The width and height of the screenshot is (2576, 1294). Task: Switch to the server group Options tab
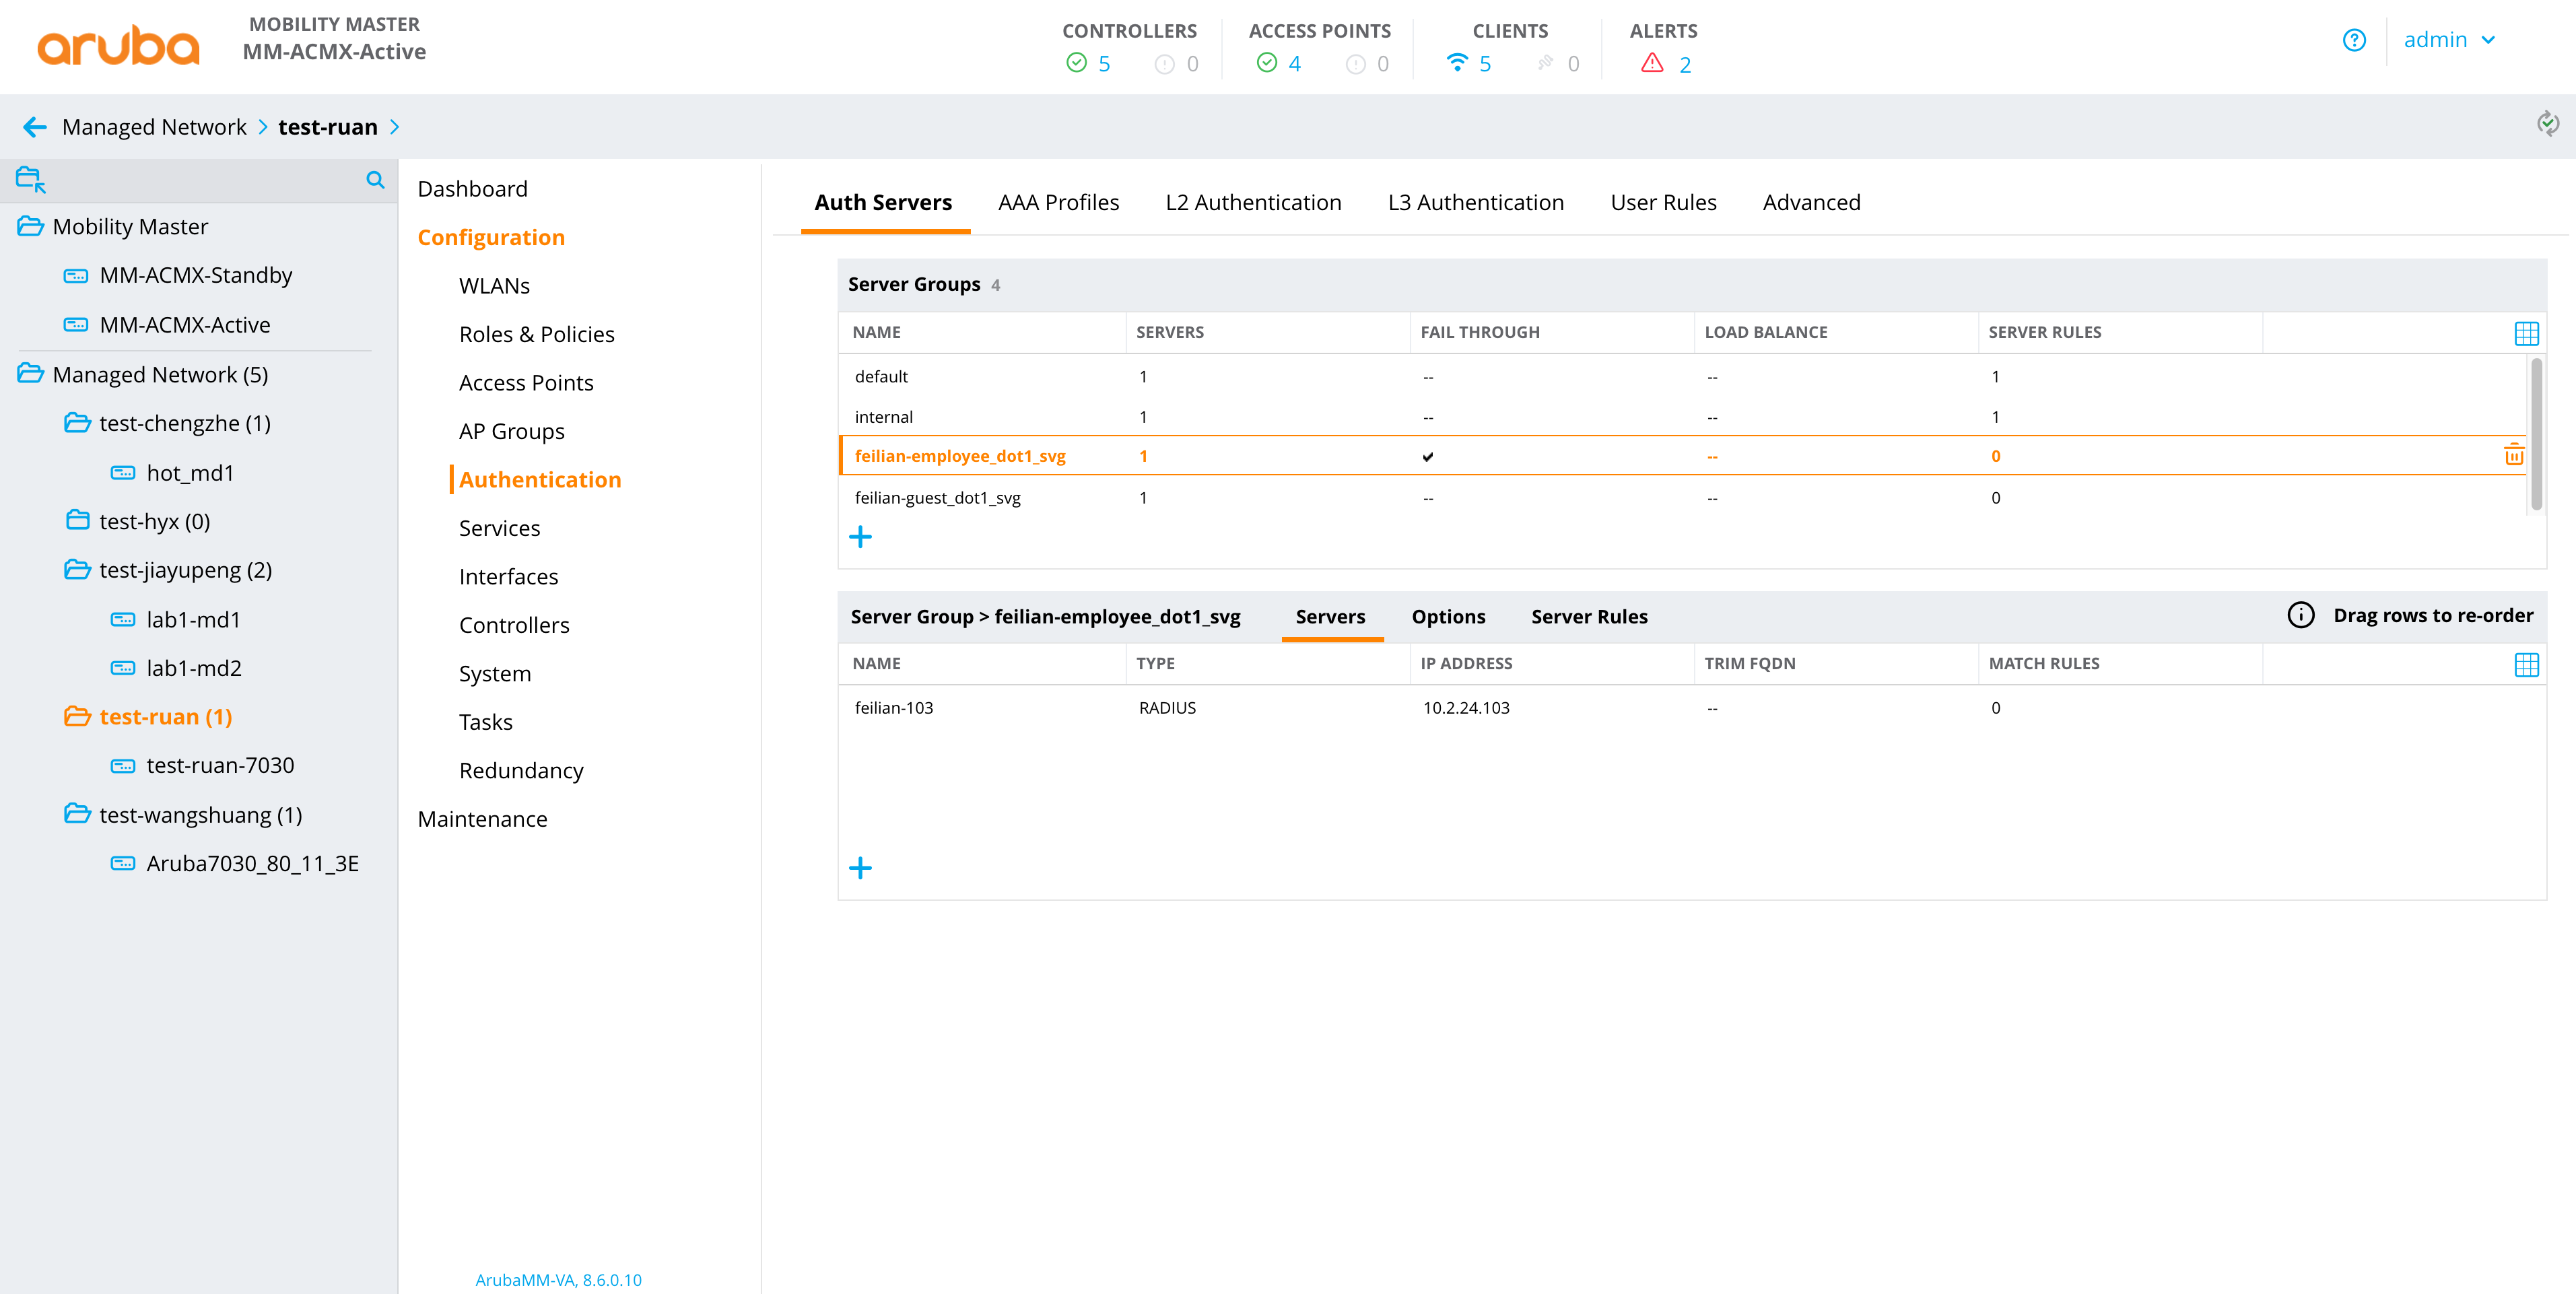pyautogui.click(x=1448, y=617)
